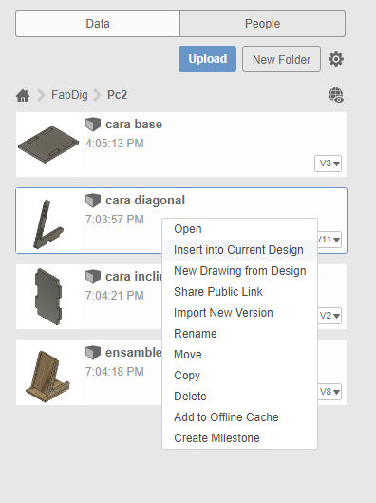Viewport: 376px width, 503px height.
Task: Click design cube icon beside cara diagonal
Action: 93,201
